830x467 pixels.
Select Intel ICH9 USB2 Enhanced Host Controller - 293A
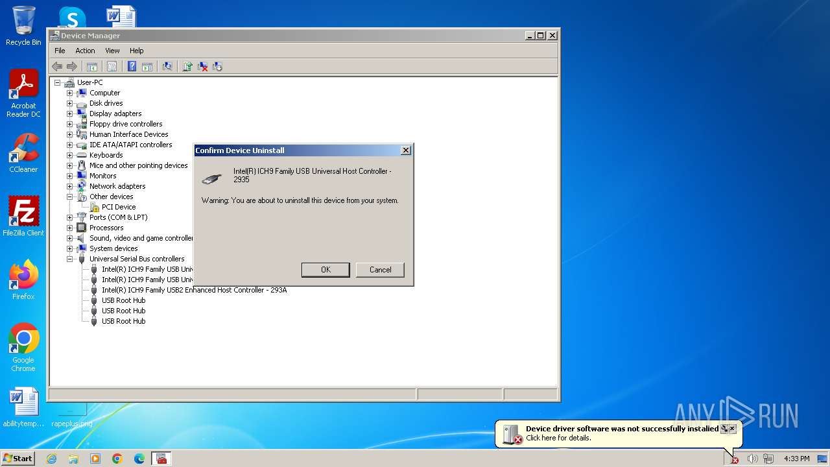click(194, 290)
